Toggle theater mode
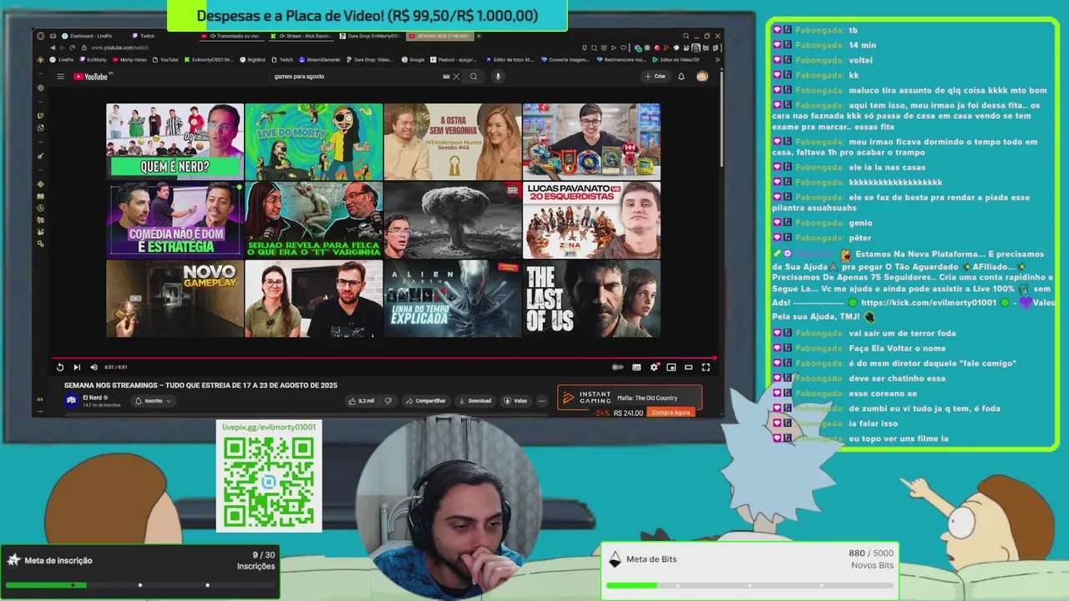 click(x=688, y=367)
